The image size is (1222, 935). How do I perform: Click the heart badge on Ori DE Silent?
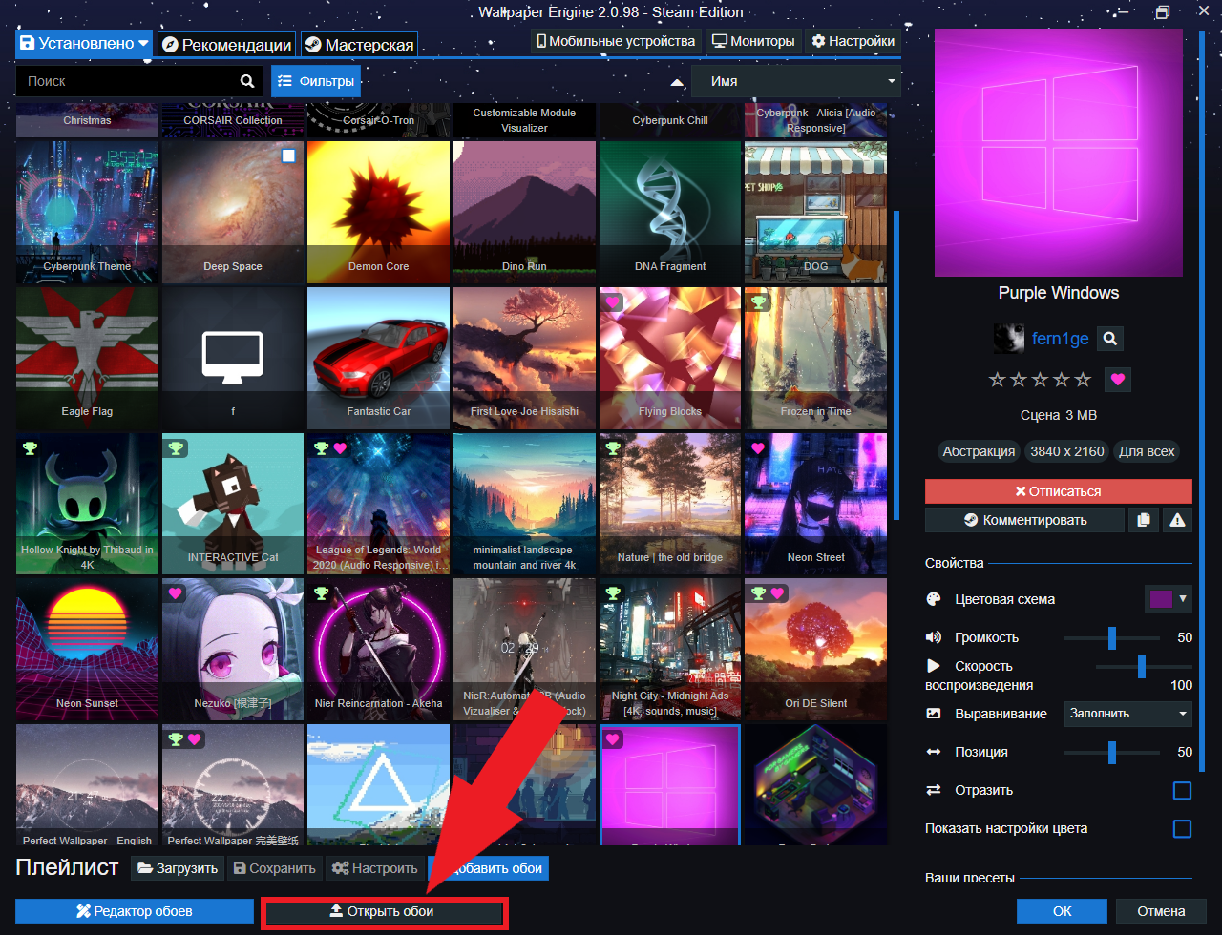coord(778,593)
